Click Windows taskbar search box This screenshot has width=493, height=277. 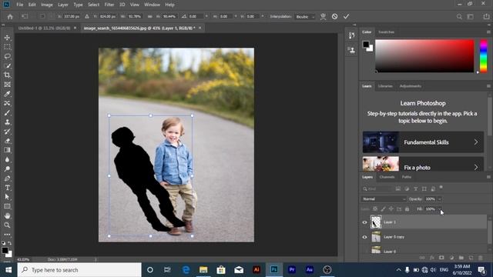coord(79,270)
